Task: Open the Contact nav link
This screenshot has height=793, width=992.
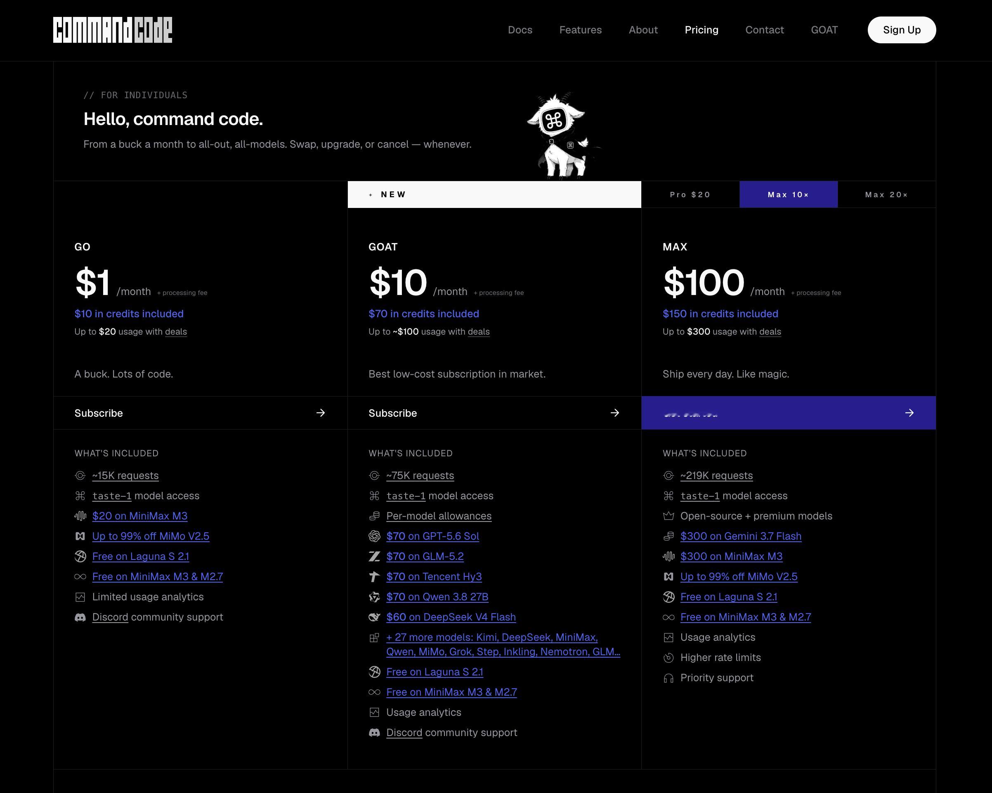Action: (x=764, y=30)
